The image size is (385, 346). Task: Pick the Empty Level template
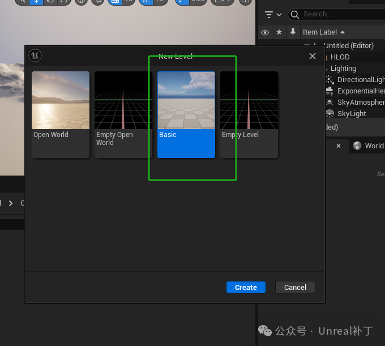pyautogui.click(x=249, y=114)
